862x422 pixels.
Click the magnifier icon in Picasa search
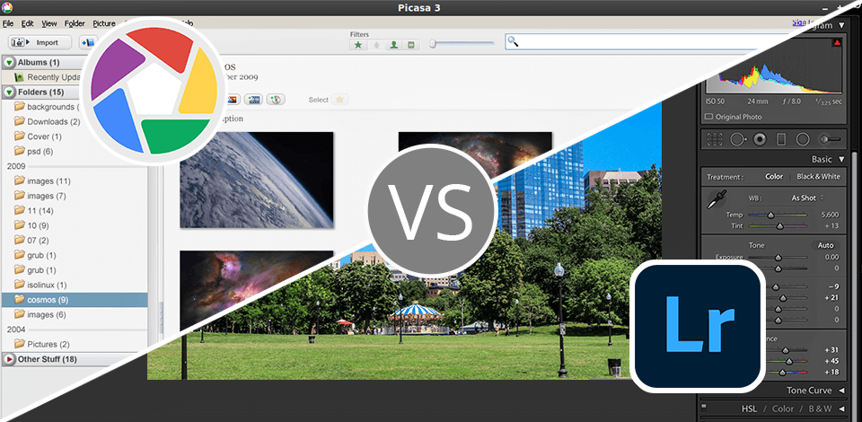513,41
